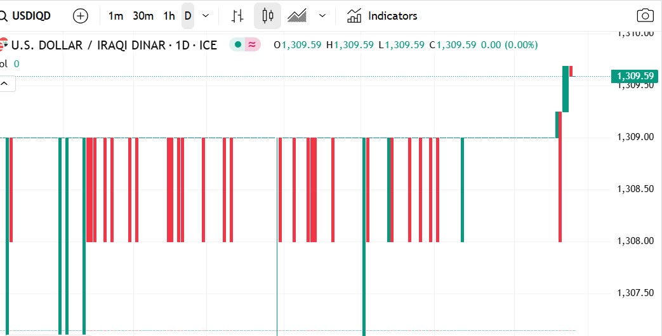Screen dimensions: 662x336
Task: Click the 1,308.00 price axis label
Action: coord(636,241)
